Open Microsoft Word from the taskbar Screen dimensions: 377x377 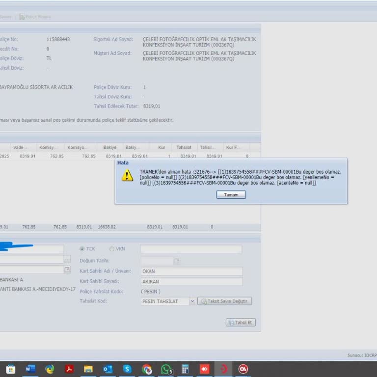coord(30,369)
